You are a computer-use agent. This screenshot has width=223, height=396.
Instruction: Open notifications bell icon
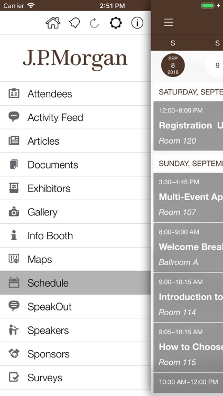(x=75, y=23)
